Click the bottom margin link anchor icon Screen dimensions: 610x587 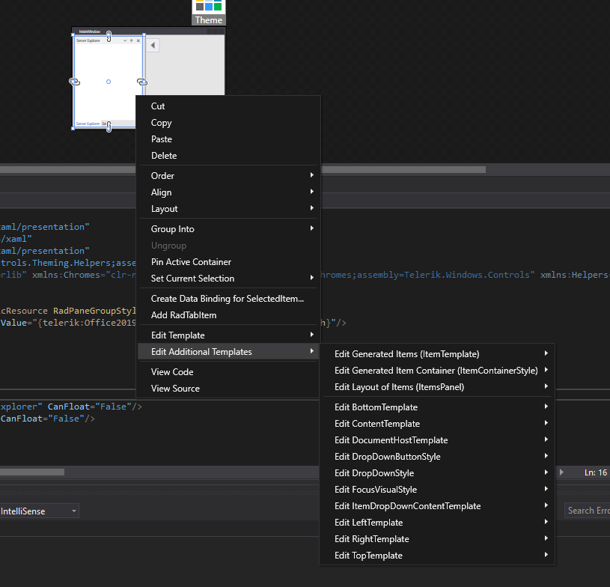pos(109,127)
